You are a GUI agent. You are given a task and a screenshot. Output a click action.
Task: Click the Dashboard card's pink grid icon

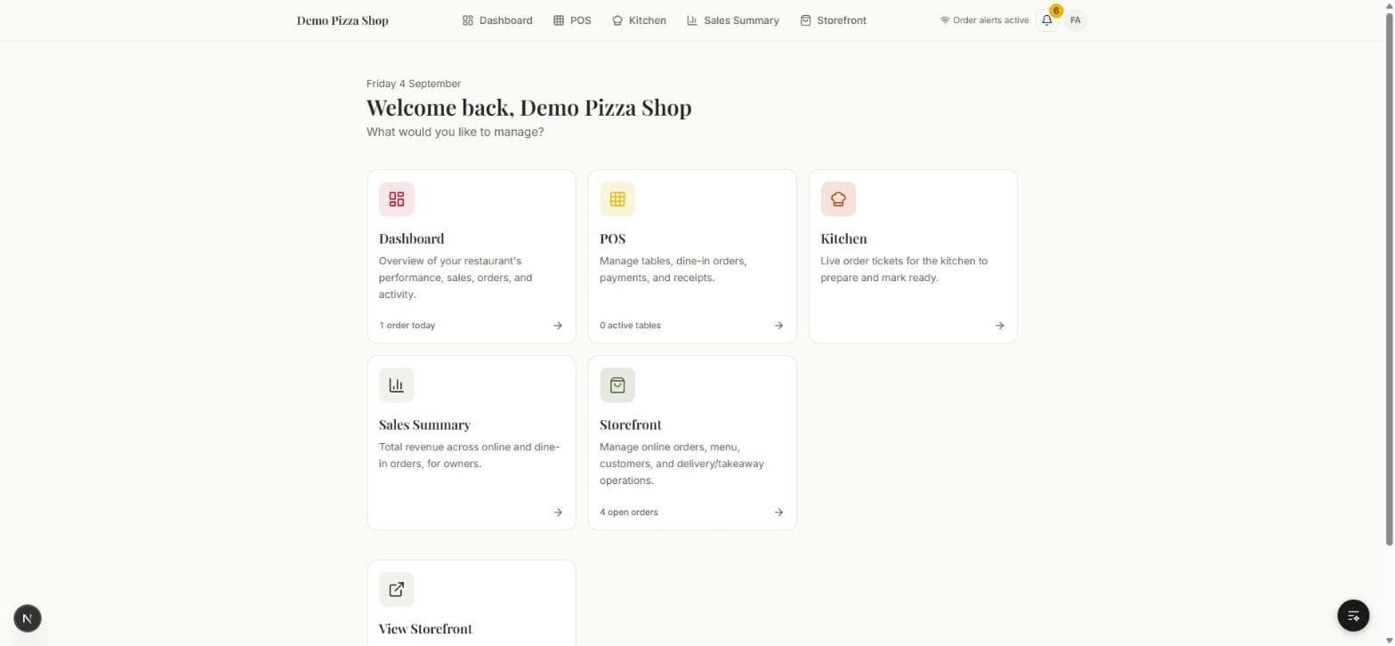click(397, 199)
